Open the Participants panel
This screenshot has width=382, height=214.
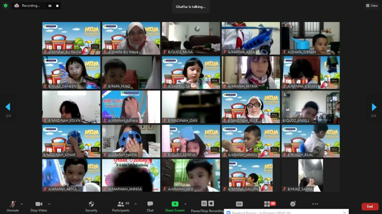pyautogui.click(x=121, y=204)
